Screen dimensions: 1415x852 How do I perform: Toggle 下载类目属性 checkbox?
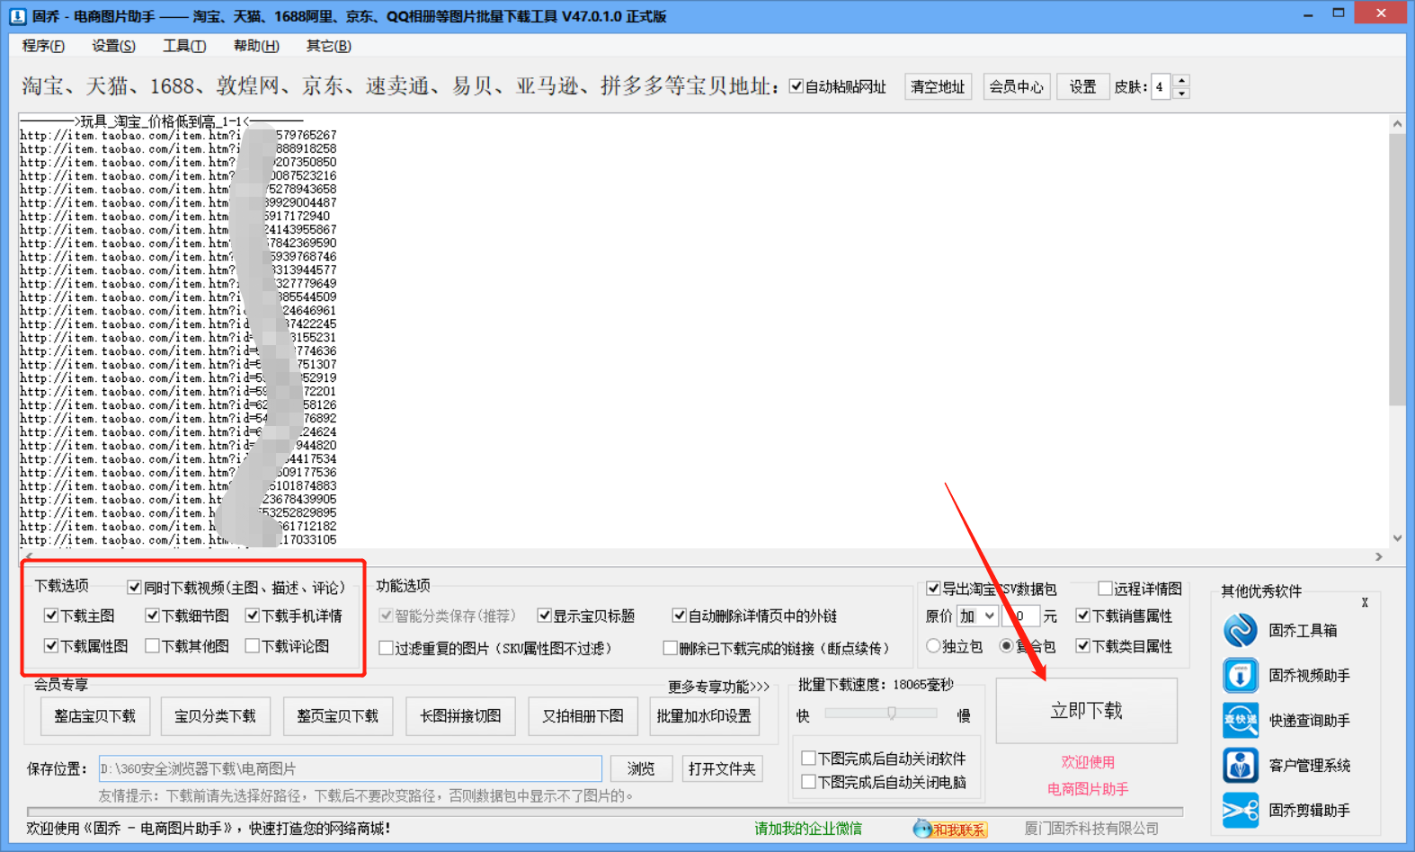1083,646
